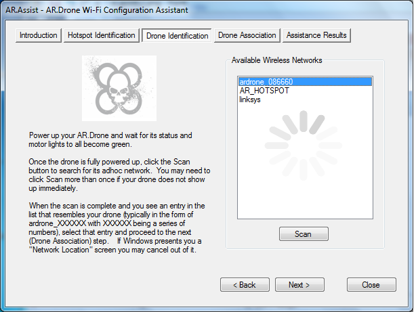
Task: Switch to the Introduction tab
Action: click(39, 35)
